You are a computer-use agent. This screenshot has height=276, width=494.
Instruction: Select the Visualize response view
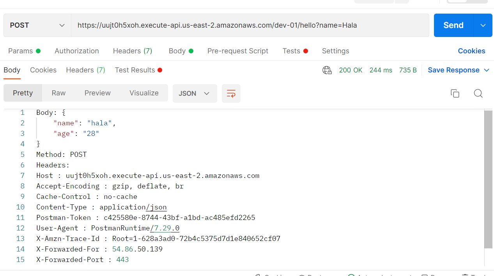[x=144, y=93]
